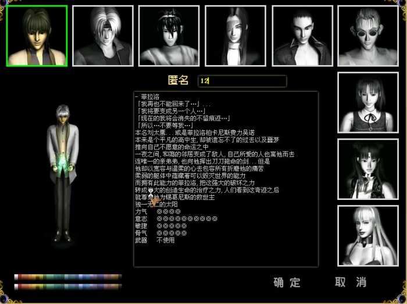Pick the spiky black-haired youth portrait
This screenshot has height=304, width=407.
pos(169,36)
